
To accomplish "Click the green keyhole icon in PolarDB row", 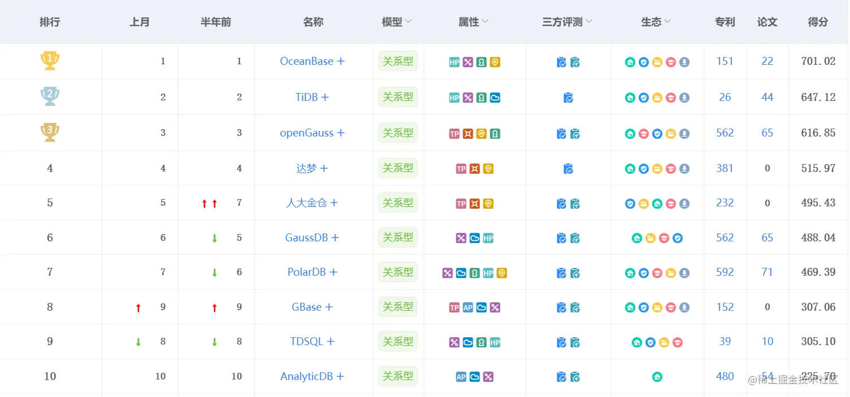I will [474, 273].
